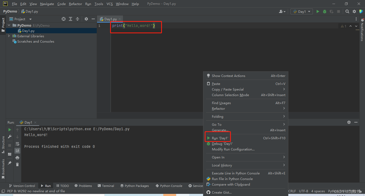Viewport: 365px width, 196px height.
Task: Run Day1 with the toolbar play button
Action: tap(318, 11)
